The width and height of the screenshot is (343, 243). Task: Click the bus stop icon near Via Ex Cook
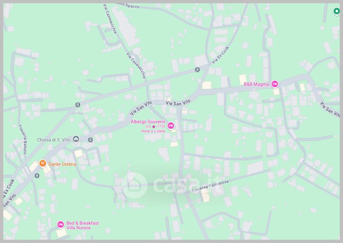click(x=197, y=70)
